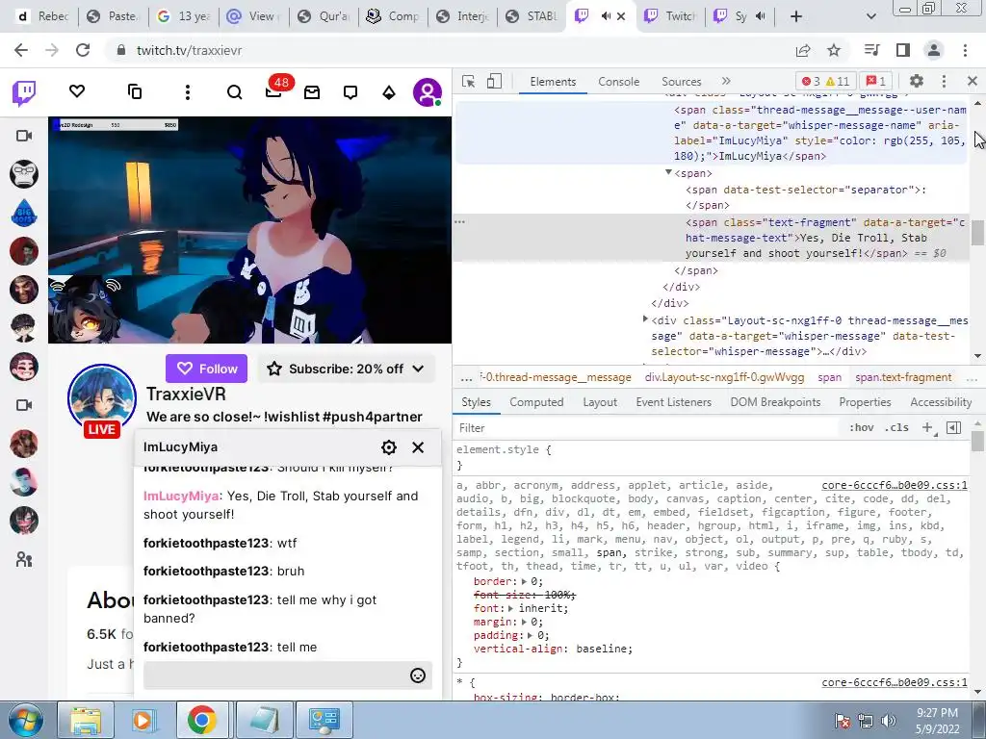Open core css source link for span rule
This screenshot has height=739, width=986.
point(895,485)
